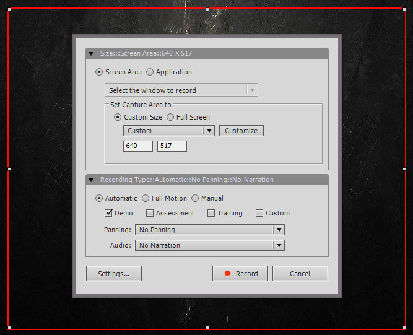The image size is (413, 335).
Task: Select Full Motion recording type
Action: pyautogui.click(x=146, y=198)
